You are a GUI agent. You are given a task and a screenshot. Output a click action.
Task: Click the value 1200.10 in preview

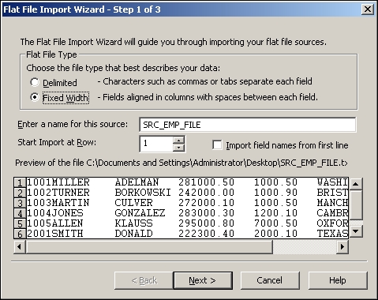275,213
